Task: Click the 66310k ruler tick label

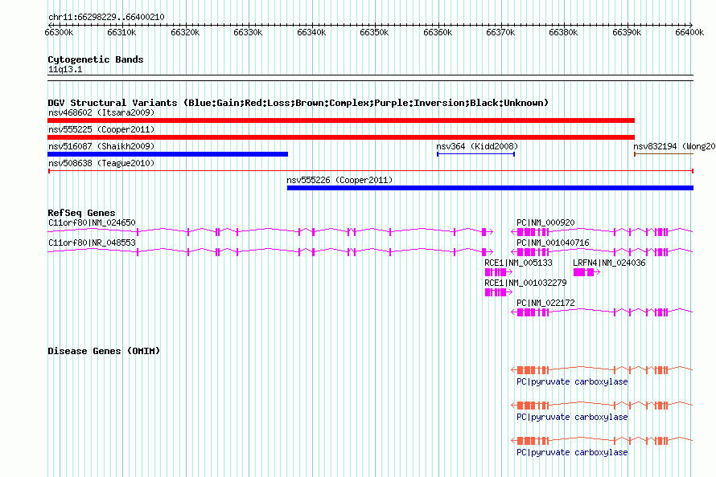Action: [x=121, y=32]
